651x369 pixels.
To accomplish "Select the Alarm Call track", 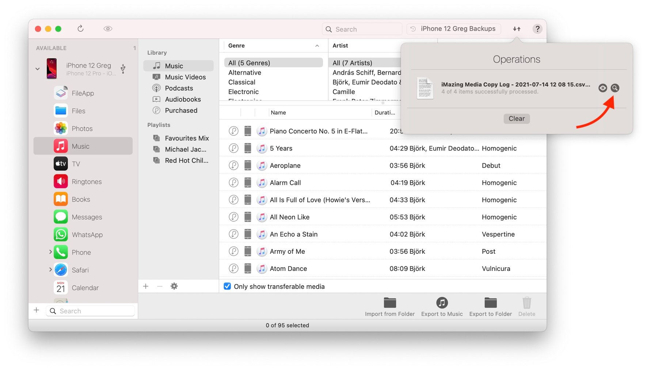I will (382, 183).
